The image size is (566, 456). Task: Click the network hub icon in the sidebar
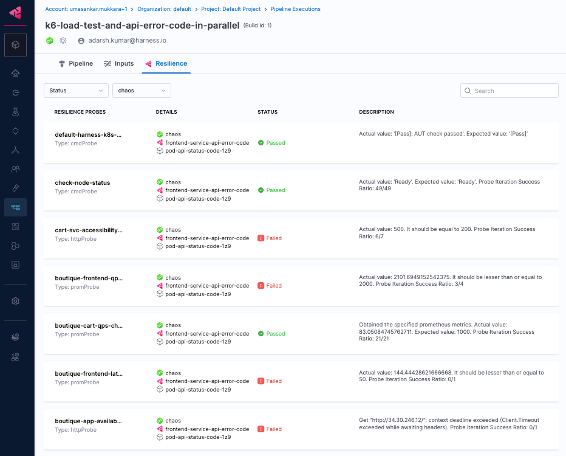(15, 150)
